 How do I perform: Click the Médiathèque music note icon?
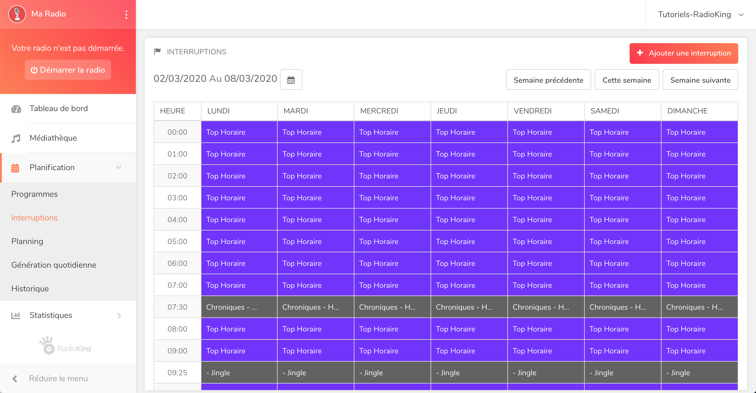(x=16, y=138)
